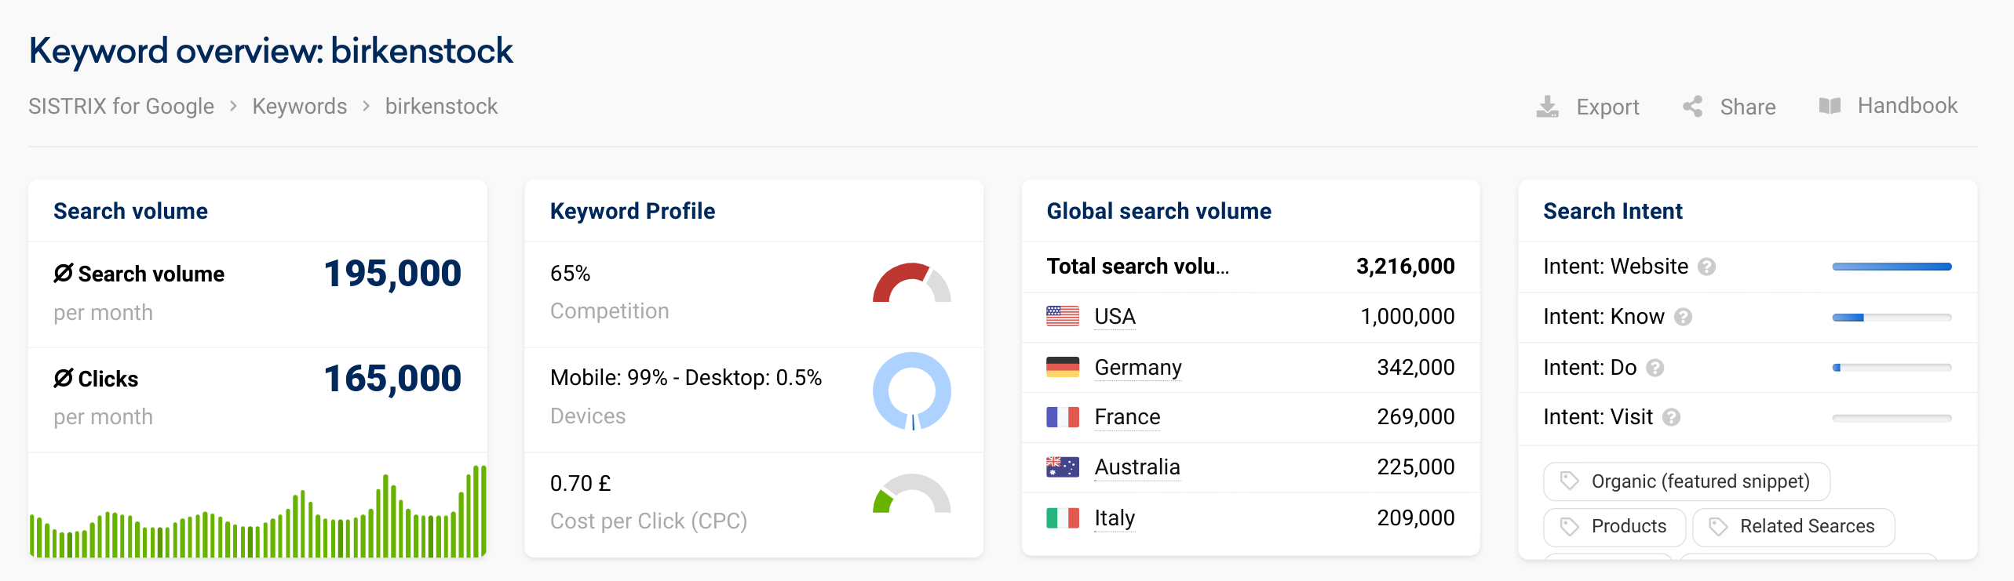
Task: Click the 225,000 Australia volume value
Action: 1416,467
